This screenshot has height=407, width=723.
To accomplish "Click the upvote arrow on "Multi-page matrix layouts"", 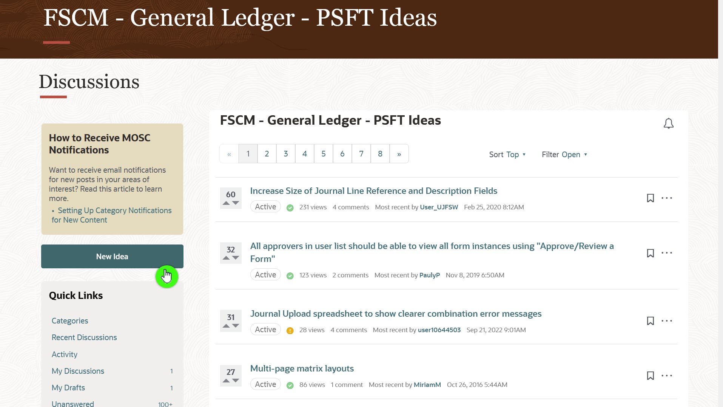I will click(x=227, y=381).
